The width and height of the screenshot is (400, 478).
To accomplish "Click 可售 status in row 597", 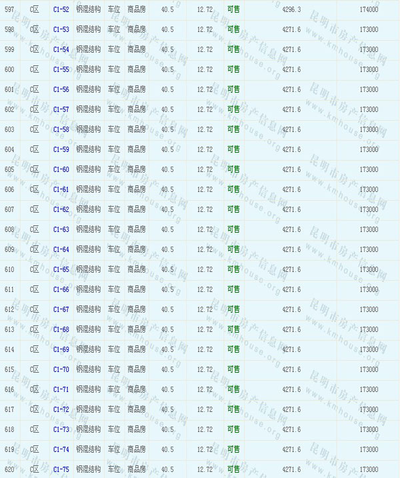I will [x=233, y=9].
